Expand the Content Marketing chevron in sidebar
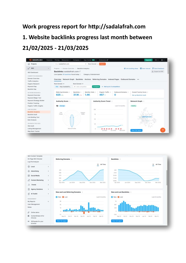This screenshot has width=186, height=263. (48, 180)
